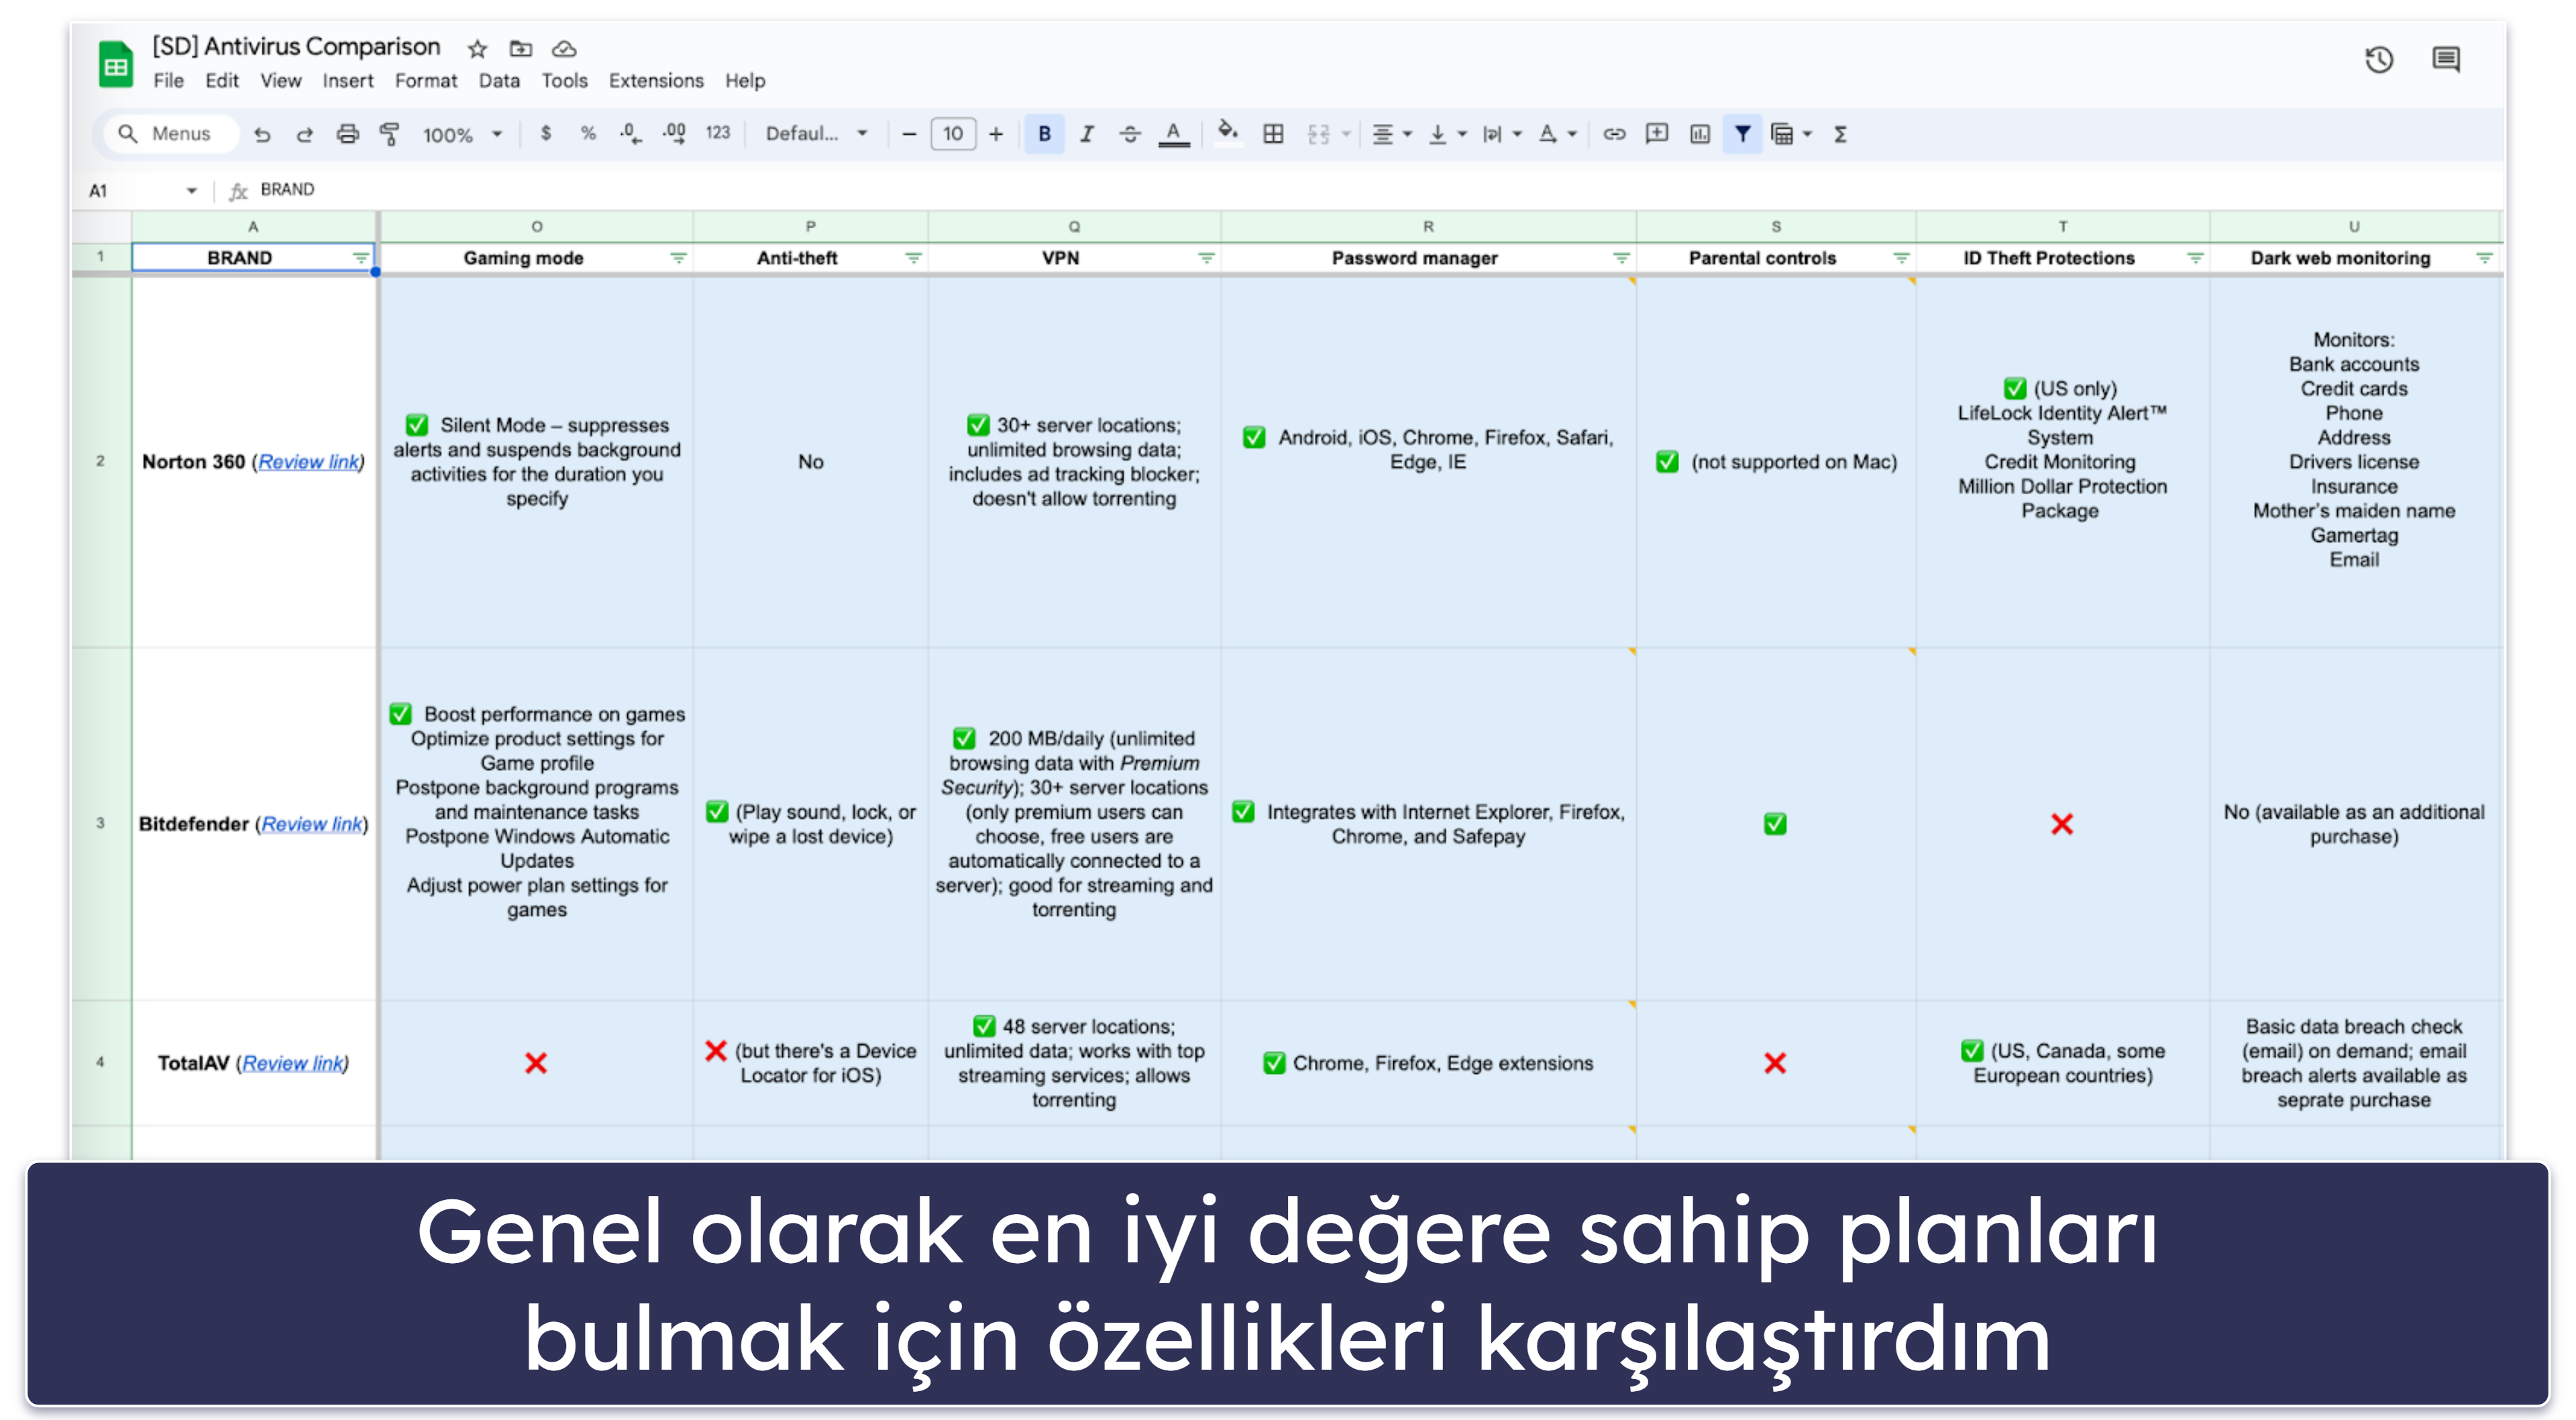Open the Tools menu

565,81
